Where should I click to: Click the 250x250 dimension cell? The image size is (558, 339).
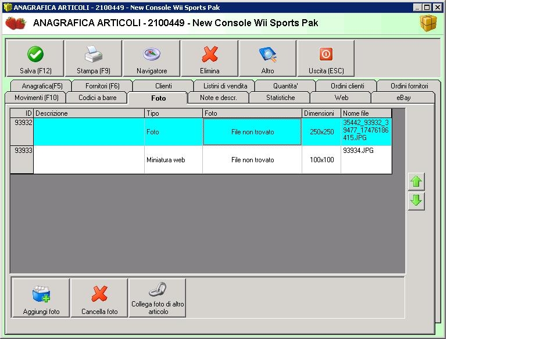click(321, 132)
